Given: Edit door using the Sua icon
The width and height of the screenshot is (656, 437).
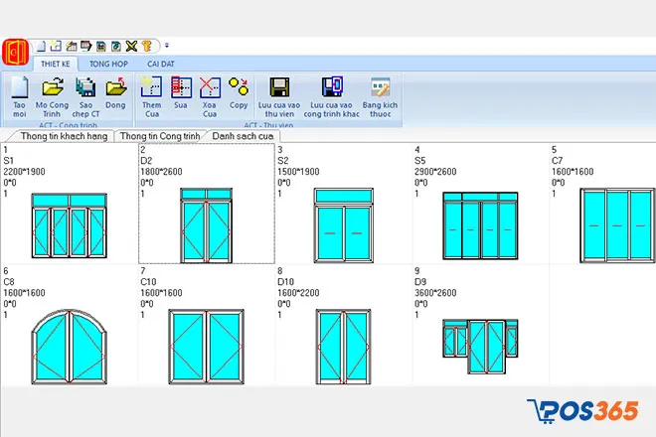Looking at the screenshot, I should 180,87.
